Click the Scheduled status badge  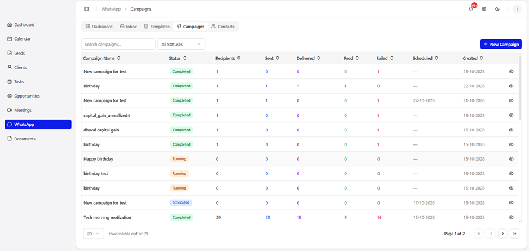[x=181, y=202]
